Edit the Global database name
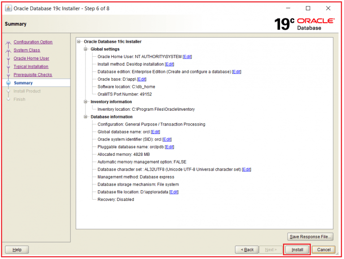Viewport: 344px width, 259px height. (155, 132)
